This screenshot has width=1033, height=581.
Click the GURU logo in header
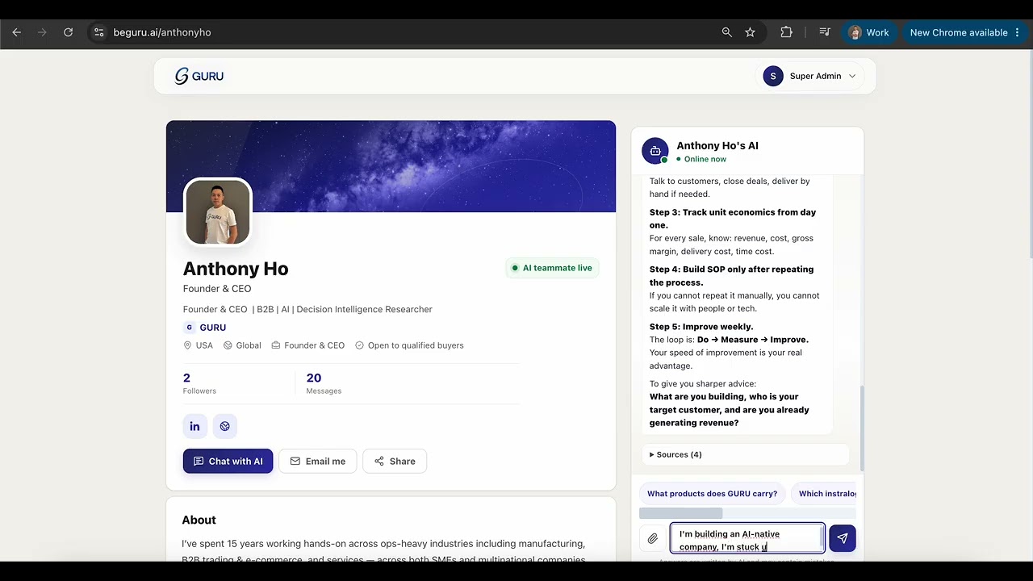point(199,76)
